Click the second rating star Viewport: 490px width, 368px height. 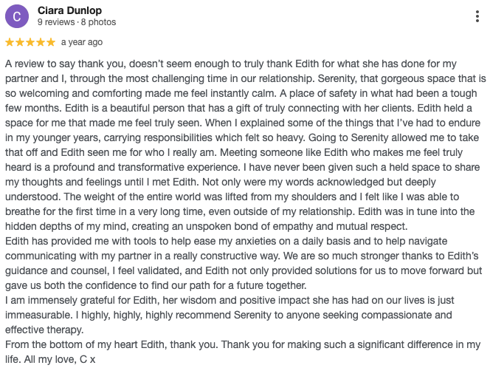20,42
